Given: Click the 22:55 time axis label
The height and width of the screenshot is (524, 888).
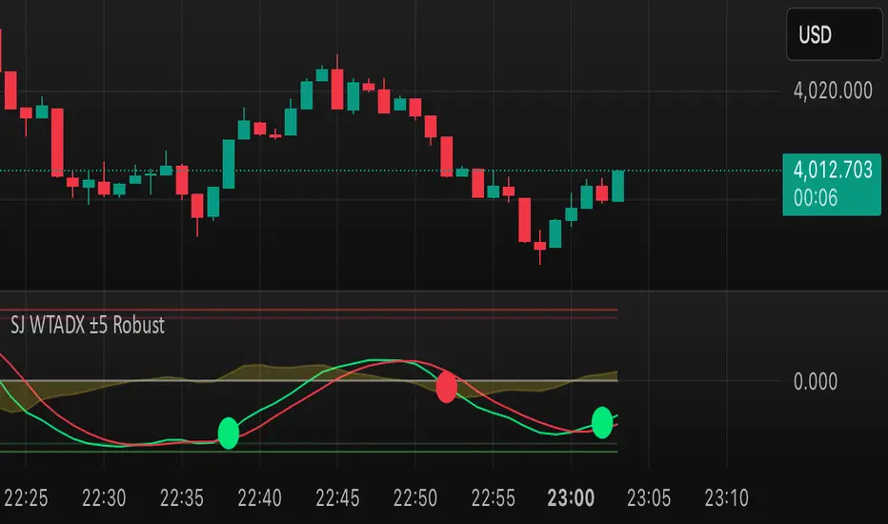Looking at the screenshot, I should [x=494, y=498].
